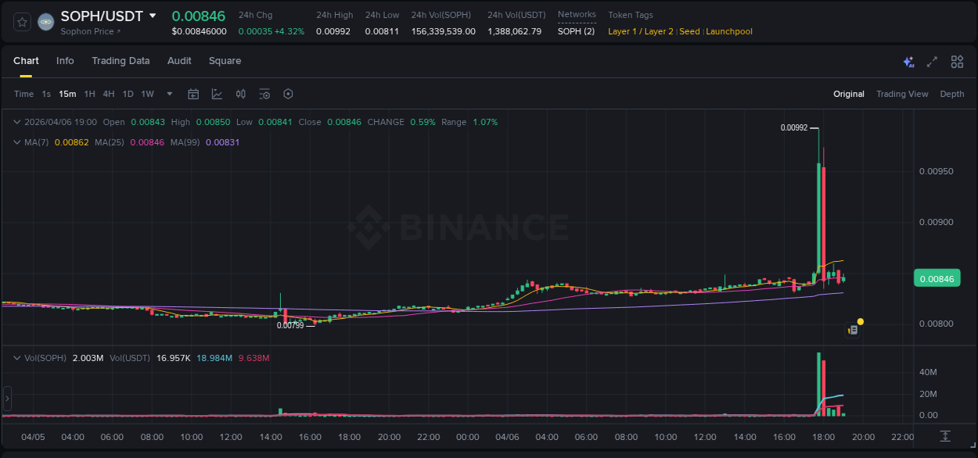Switch to Original chart view
This screenshot has width=978, height=458.
click(x=849, y=94)
